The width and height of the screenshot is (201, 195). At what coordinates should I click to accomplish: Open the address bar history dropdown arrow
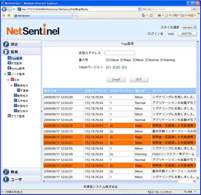140,9
